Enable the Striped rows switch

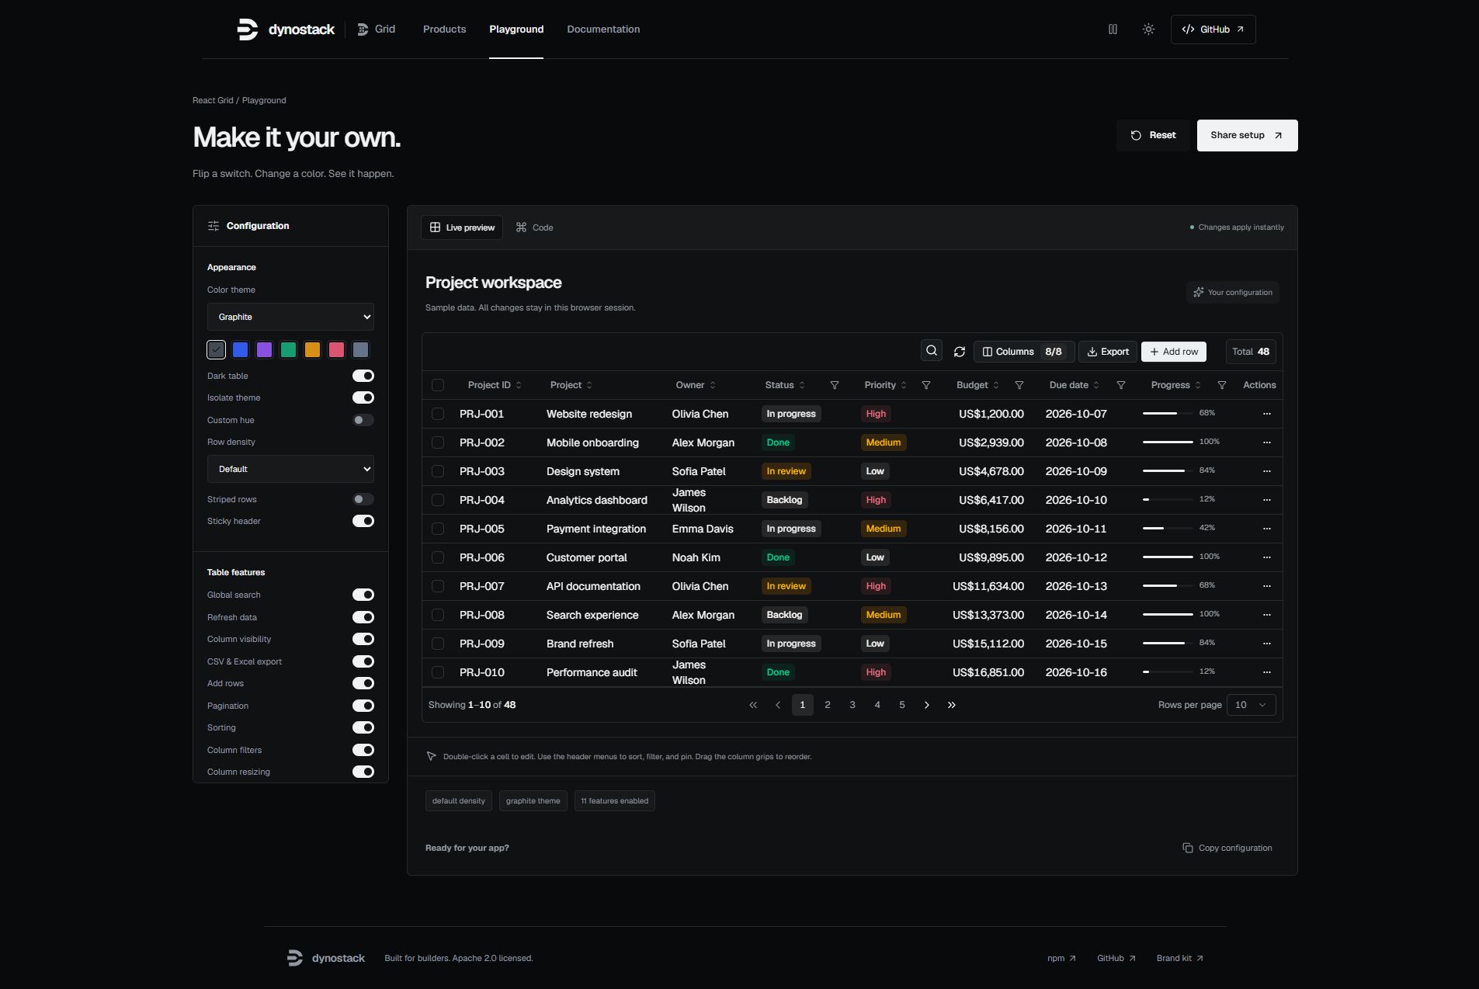(x=363, y=499)
